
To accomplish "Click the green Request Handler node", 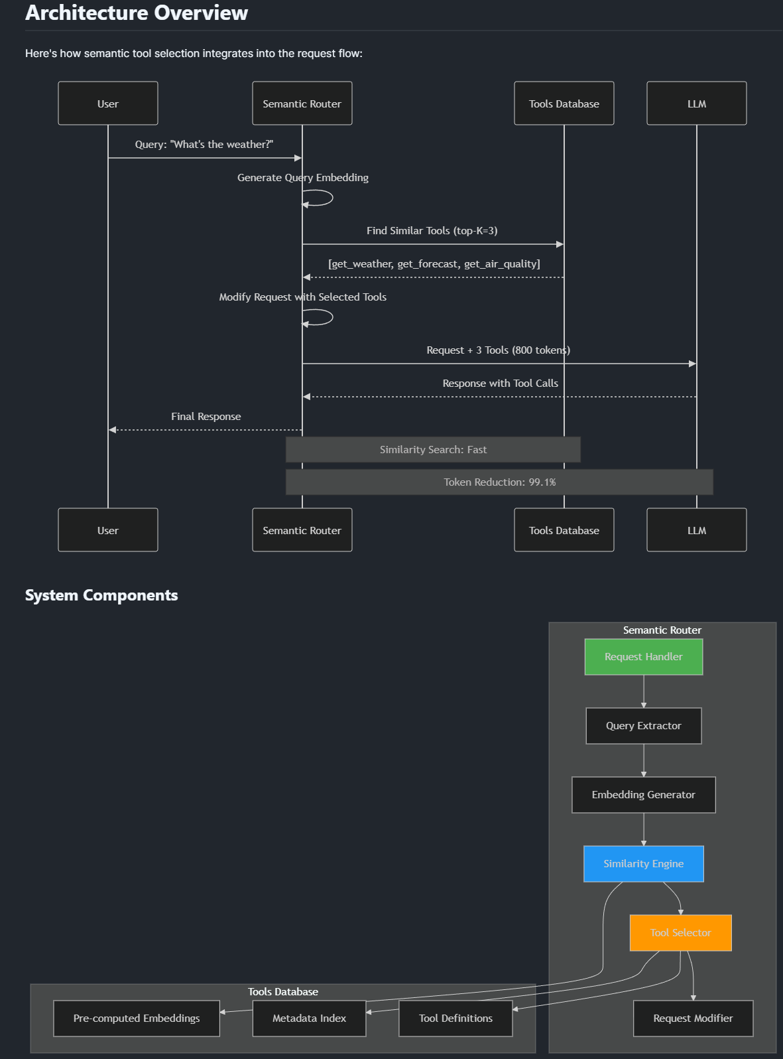I will [x=643, y=657].
